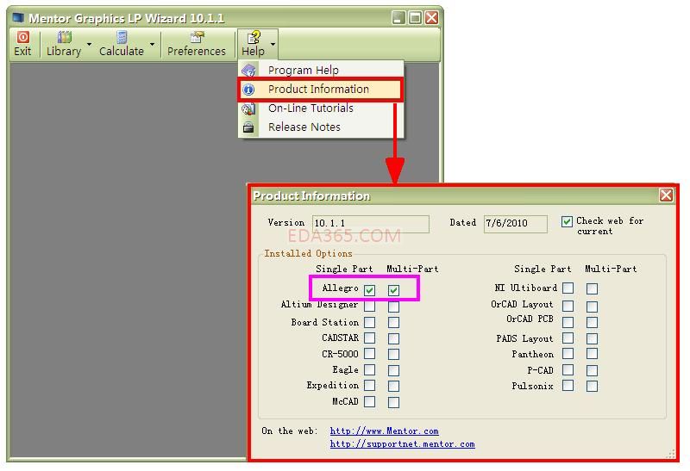
Task: Close the Product Information dialog
Action: point(666,195)
